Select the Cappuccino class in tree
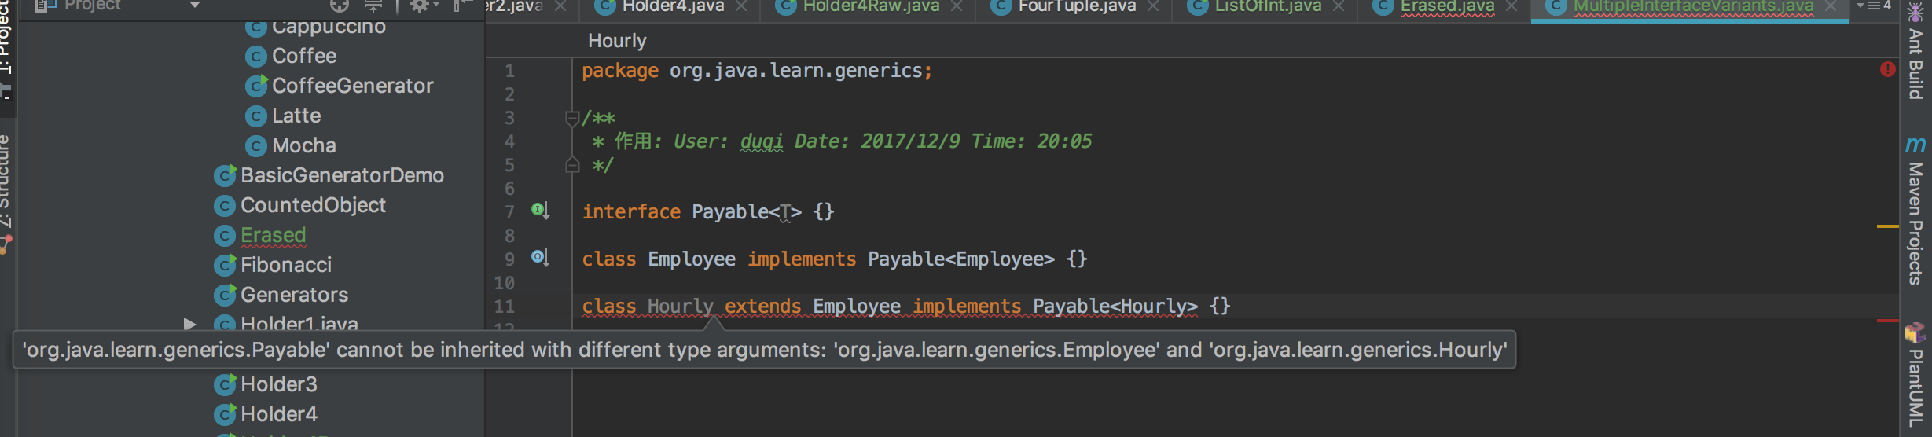The image size is (1932, 437). coord(329,27)
